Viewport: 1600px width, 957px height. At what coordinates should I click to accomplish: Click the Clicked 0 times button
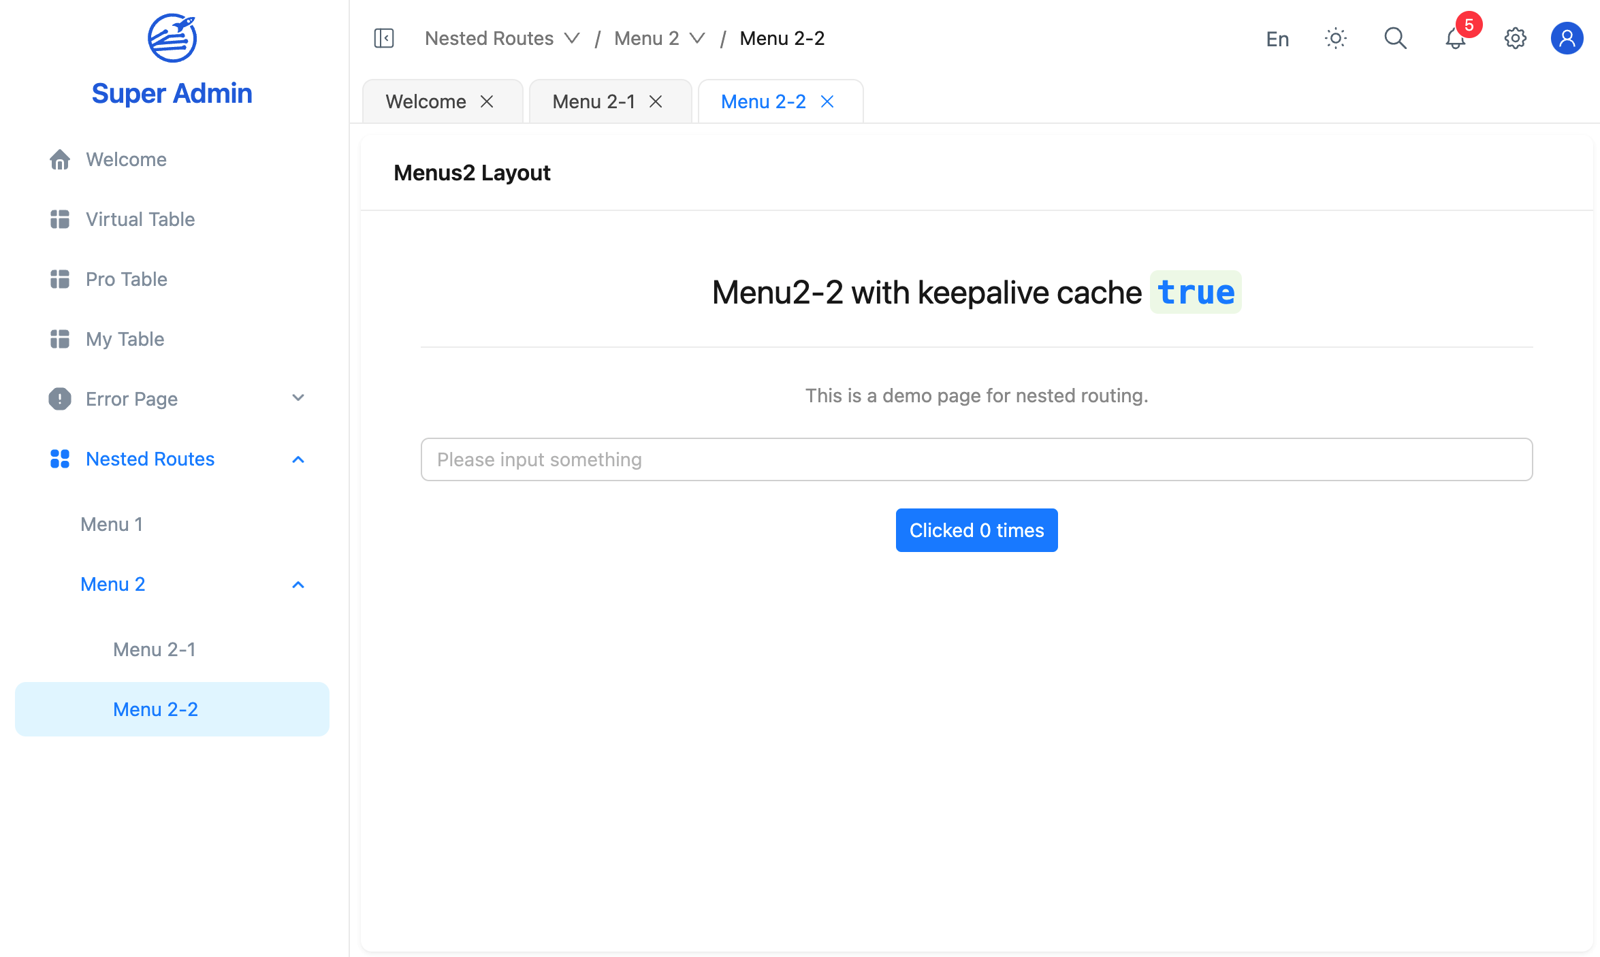click(x=976, y=530)
